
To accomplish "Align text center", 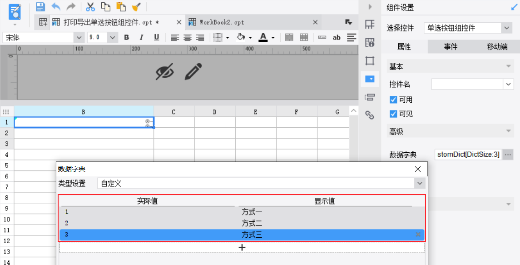I will (188, 38).
